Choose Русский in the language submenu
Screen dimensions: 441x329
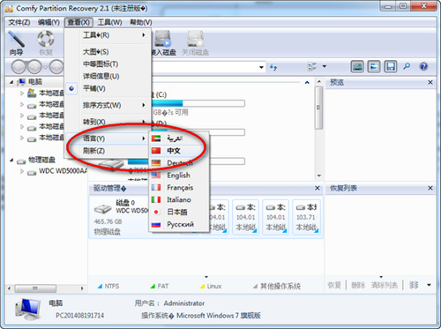(179, 224)
